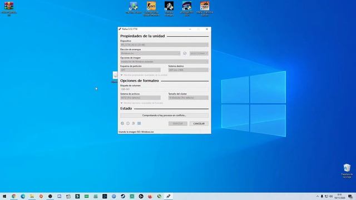Open the Marvel's Avengers desktop shortcut

(x=169, y=9)
